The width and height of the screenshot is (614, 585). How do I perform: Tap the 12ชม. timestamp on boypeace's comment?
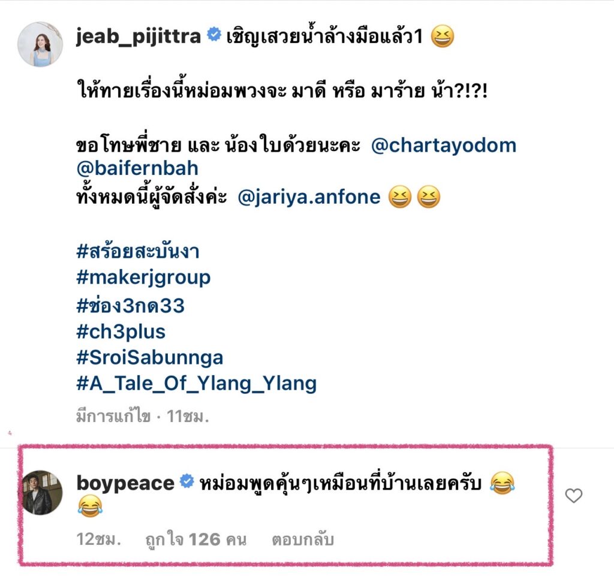[99, 539]
